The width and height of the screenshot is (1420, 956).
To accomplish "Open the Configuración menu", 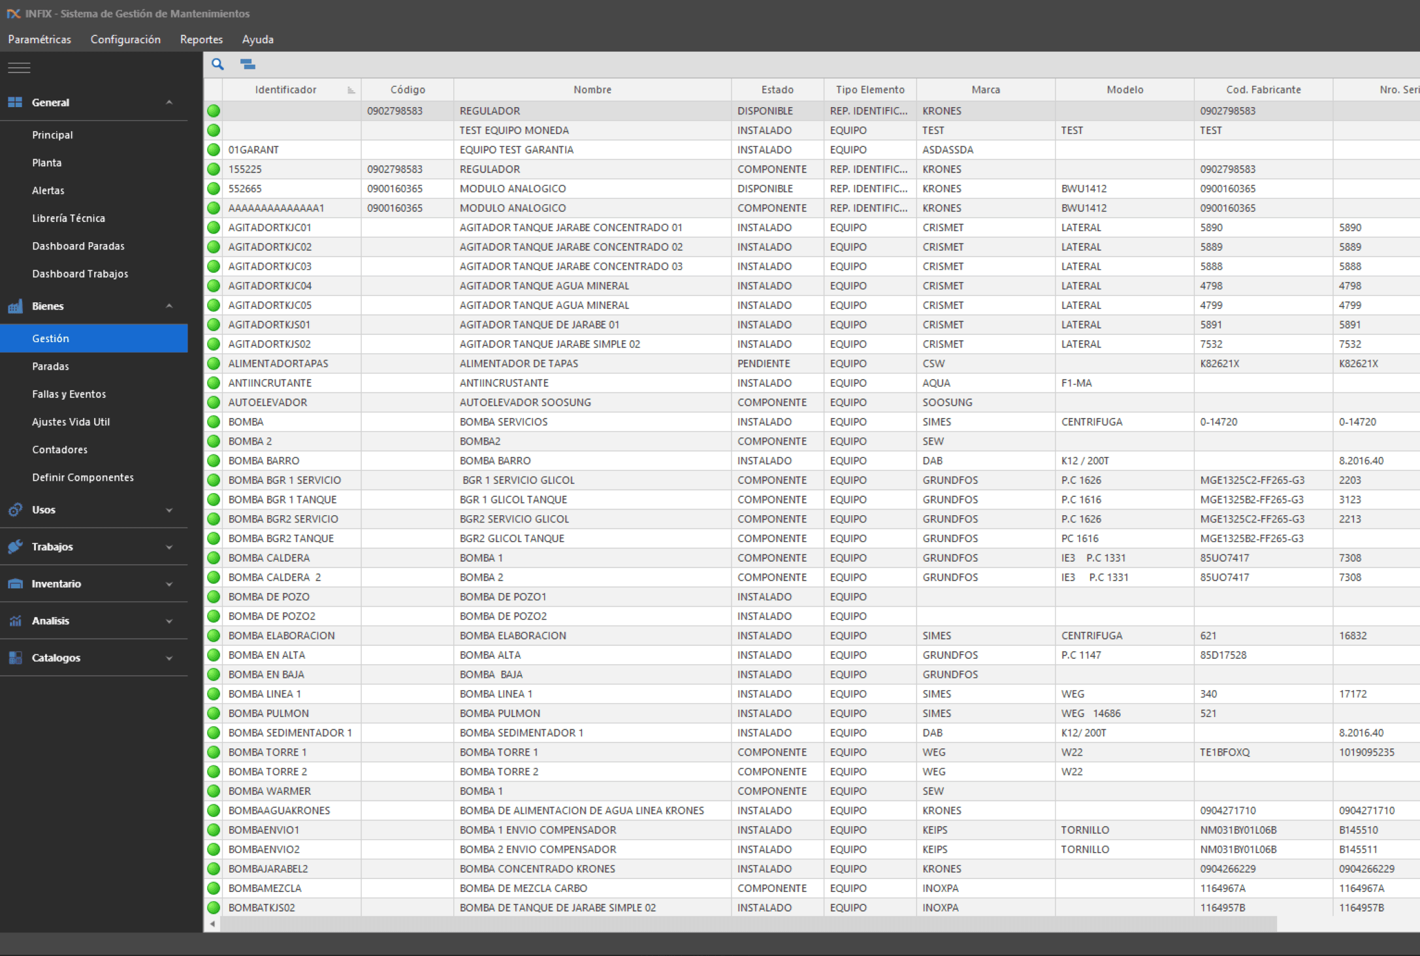I will pos(125,39).
